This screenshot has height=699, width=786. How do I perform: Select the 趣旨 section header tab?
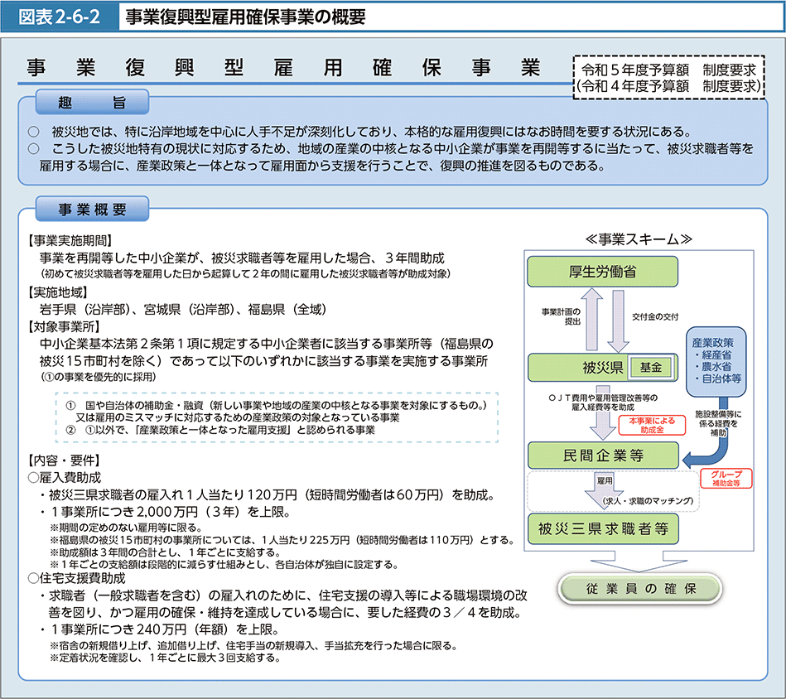(92, 103)
